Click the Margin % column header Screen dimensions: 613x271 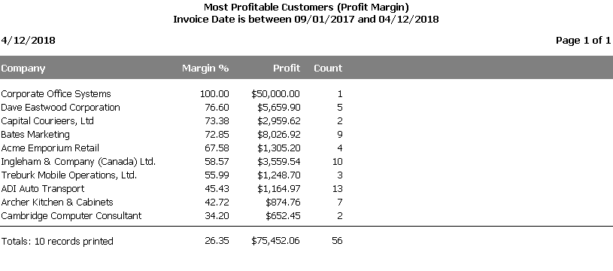click(x=205, y=68)
